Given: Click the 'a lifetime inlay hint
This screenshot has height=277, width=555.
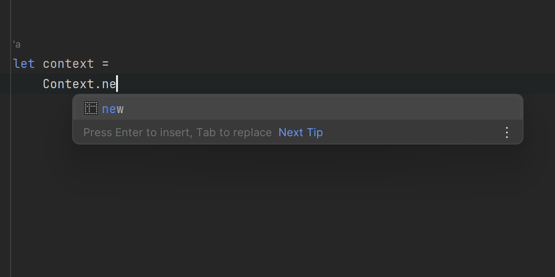Looking at the screenshot, I should click(17, 45).
